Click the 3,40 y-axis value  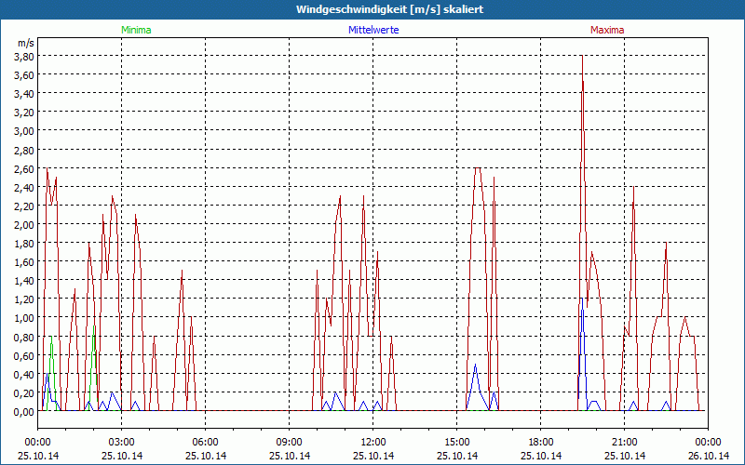[24, 94]
